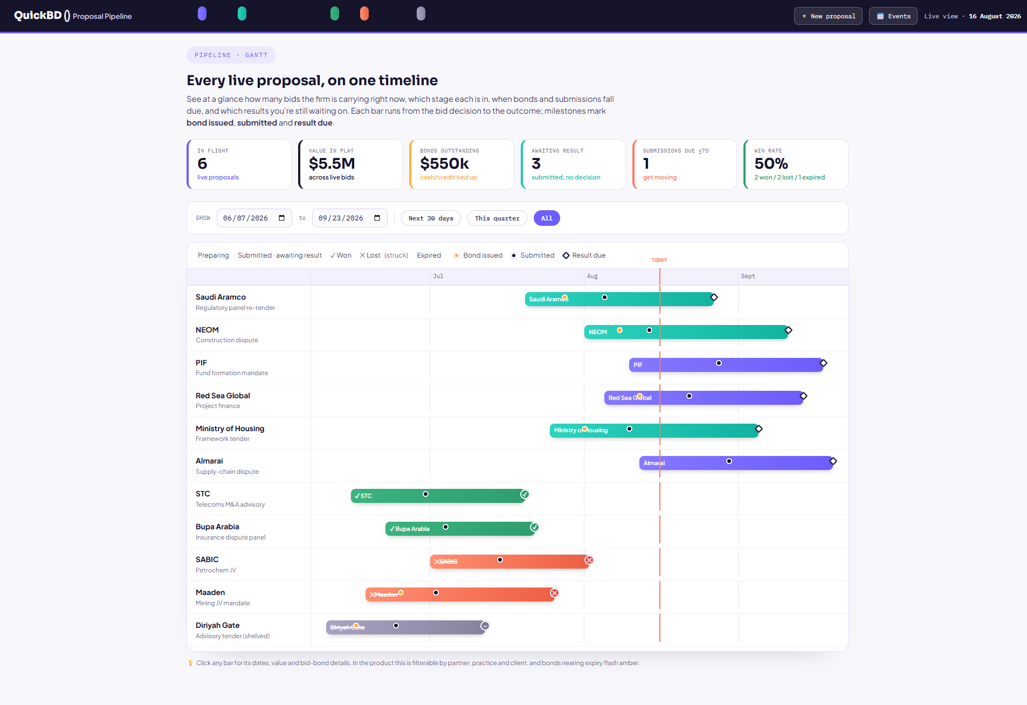
Task: Click STC won checkmark end marker
Action: (525, 494)
